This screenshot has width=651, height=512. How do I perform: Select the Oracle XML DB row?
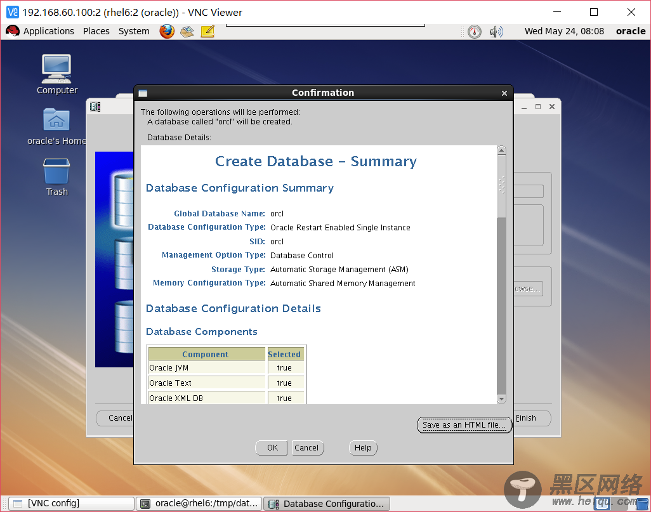(227, 398)
